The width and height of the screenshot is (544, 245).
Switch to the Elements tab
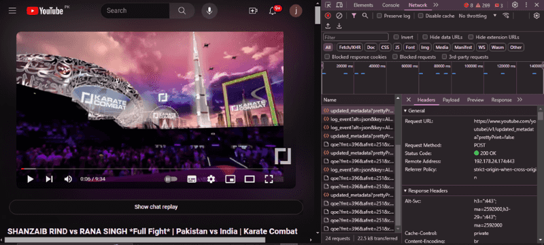point(363,5)
